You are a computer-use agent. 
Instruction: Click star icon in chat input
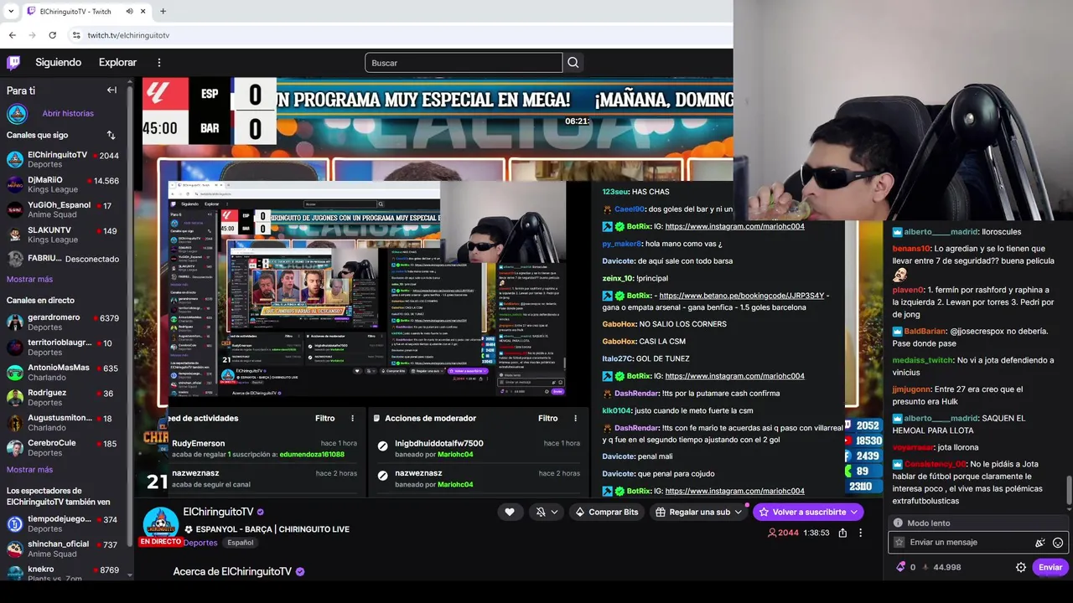tap(899, 542)
